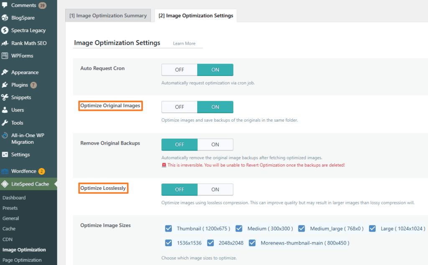428x265 pixels.
Task: Open the Image Optimization submenu item
Action: (x=24, y=250)
